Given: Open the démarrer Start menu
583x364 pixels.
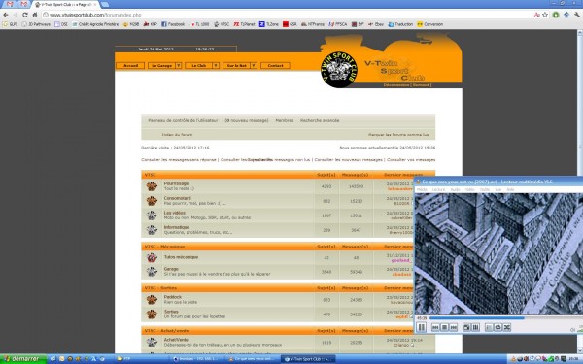Looking at the screenshot, I should pyautogui.click(x=23, y=359).
